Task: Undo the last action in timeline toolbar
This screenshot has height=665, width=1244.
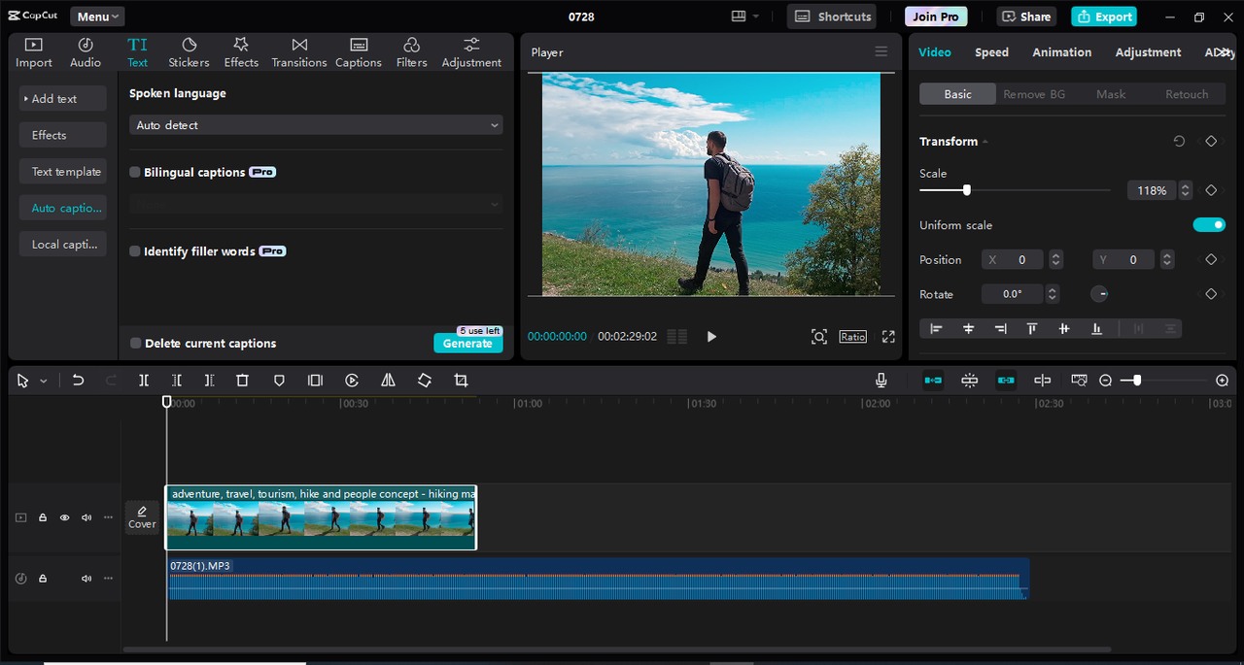Action: pos(79,381)
